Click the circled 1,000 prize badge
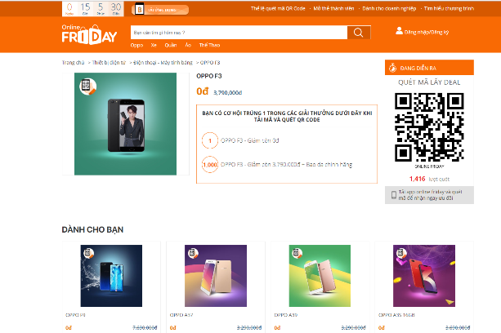The image size is (501, 333). pos(210,165)
